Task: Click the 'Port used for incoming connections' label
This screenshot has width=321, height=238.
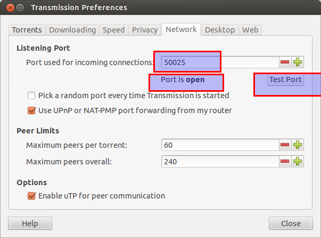Action: [x=89, y=62]
